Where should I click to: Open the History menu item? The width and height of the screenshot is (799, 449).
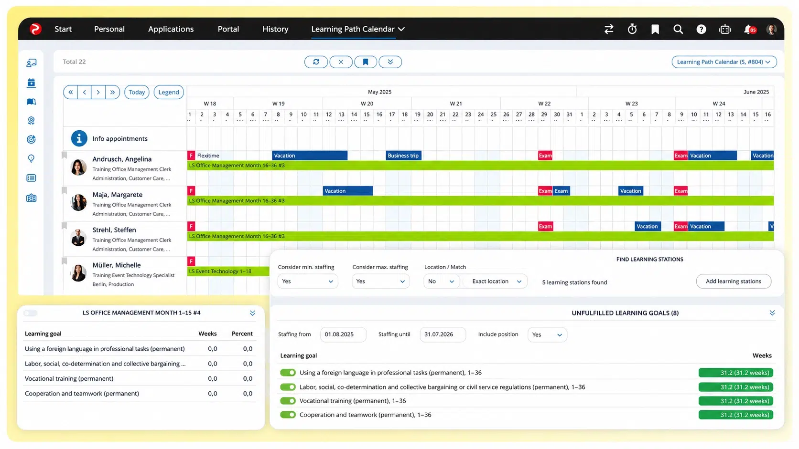275,29
